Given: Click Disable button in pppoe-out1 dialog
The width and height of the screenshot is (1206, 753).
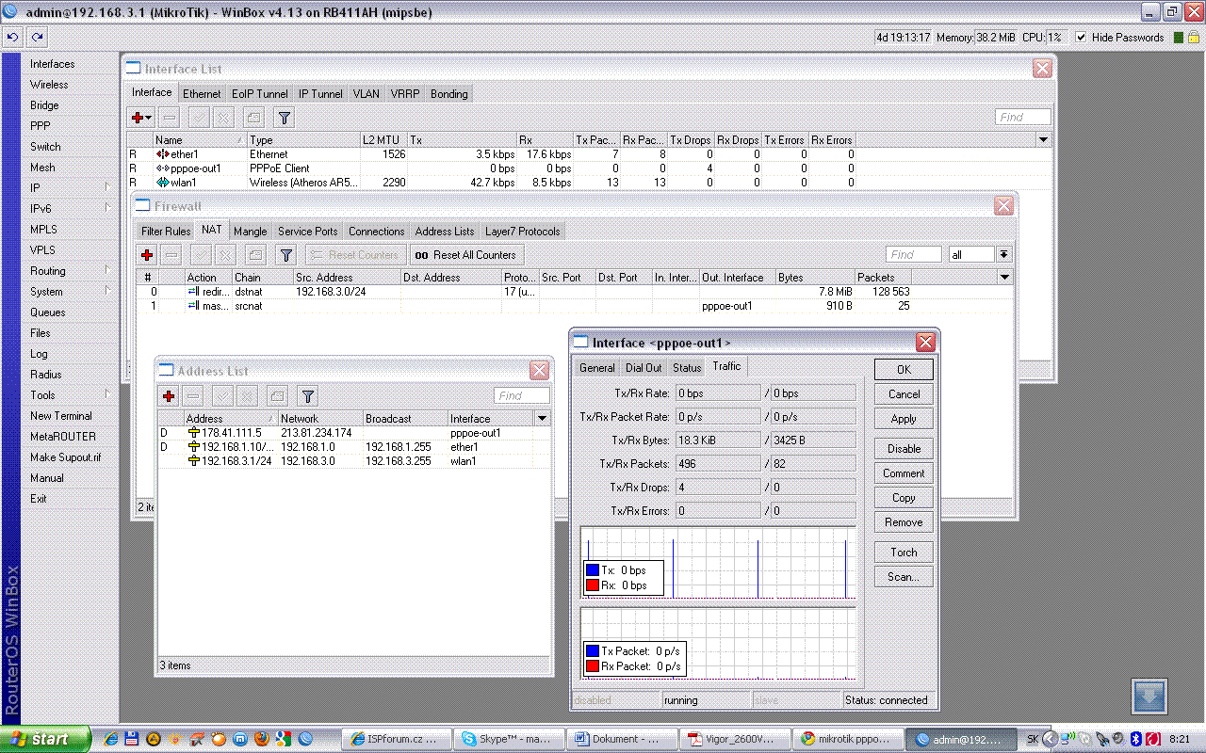Looking at the screenshot, I should click(x=904, y=449).
